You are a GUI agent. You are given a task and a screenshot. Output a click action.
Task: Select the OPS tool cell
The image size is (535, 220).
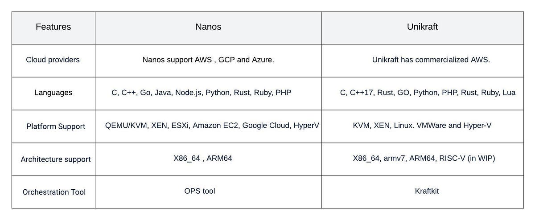click(x=200, y=191)
